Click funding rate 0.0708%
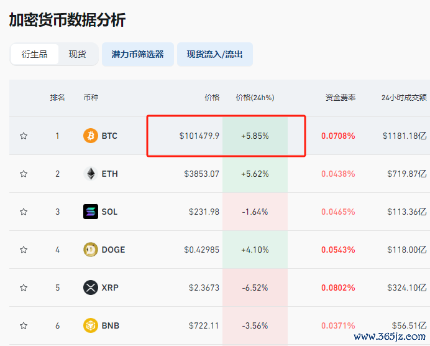Viewport: 430px width, 346px height. (338, 136)
